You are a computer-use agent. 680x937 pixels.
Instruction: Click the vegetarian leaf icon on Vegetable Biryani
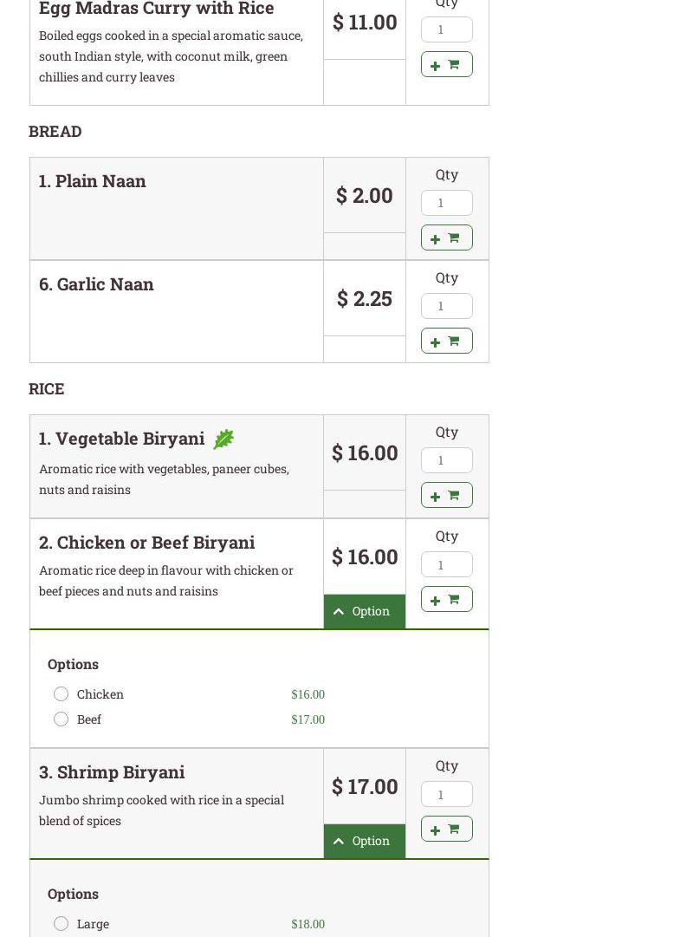click(223, 439)
